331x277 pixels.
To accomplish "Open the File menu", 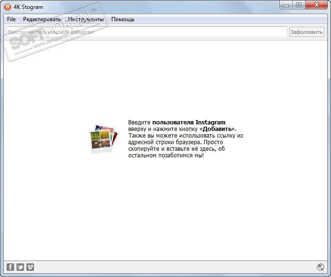I will (11, 19).
